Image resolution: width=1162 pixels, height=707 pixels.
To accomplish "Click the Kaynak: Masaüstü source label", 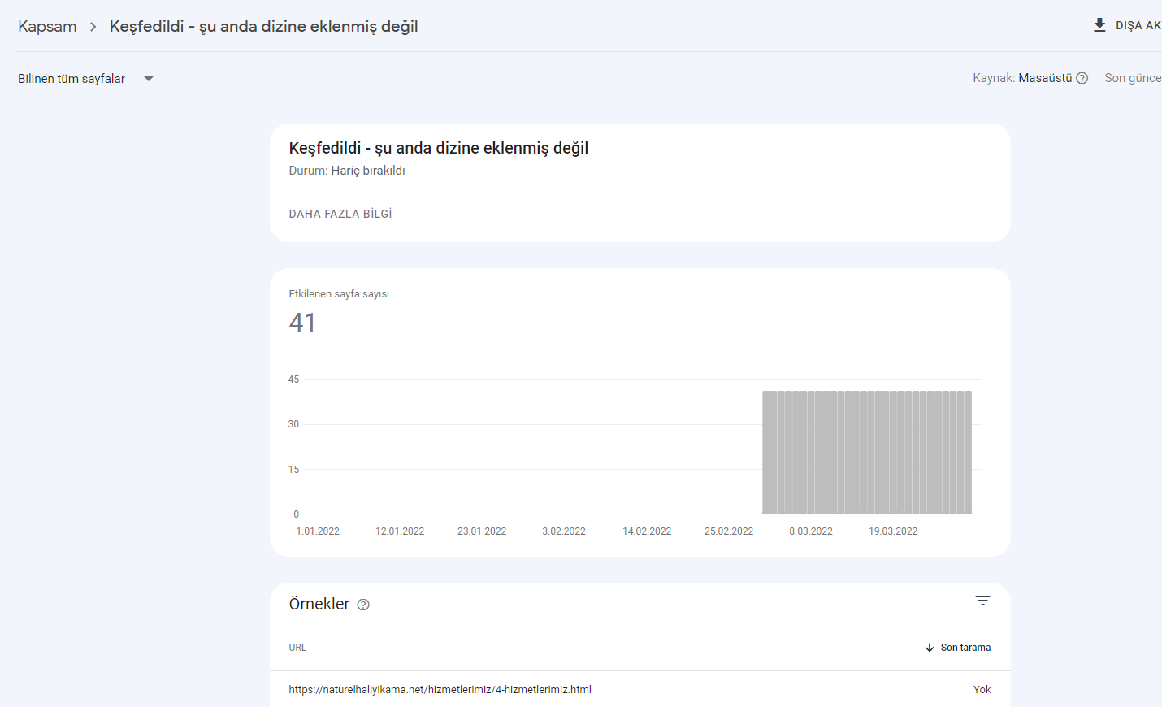I will [x=1022, y=78].
